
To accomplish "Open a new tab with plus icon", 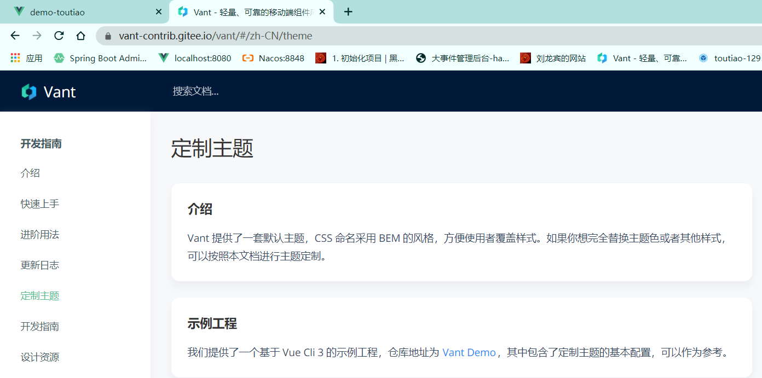I will pyautogui.click(x=348, y=11).
